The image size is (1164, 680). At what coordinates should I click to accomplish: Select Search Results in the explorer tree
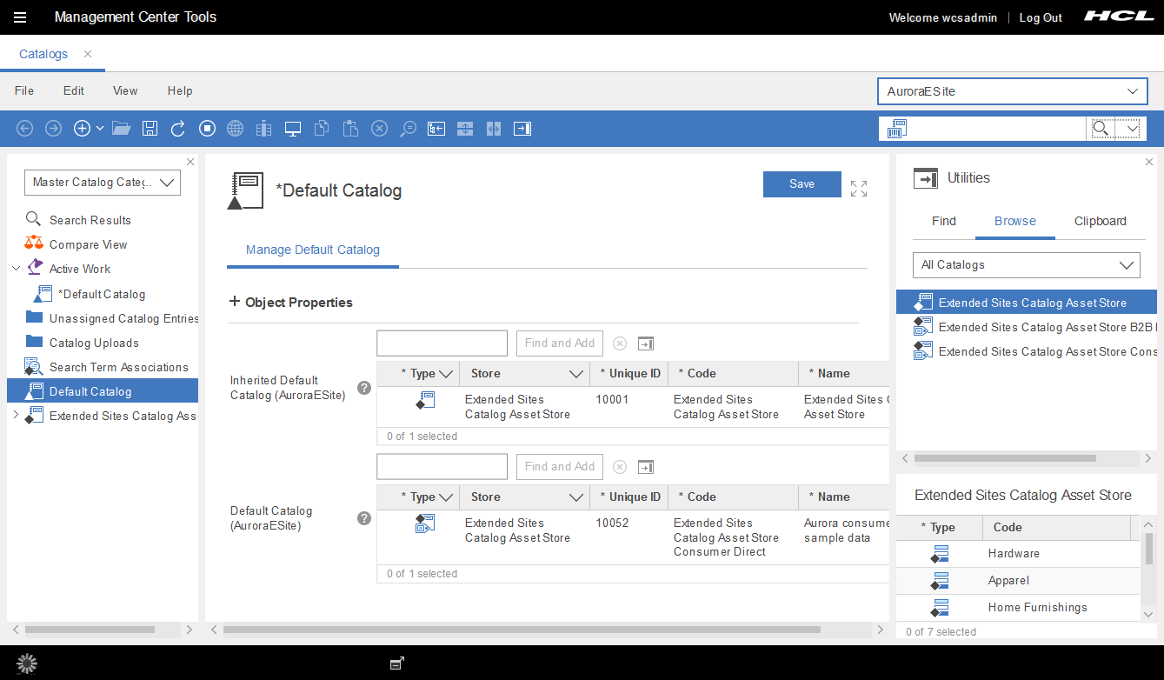click(x=90, y=220)
